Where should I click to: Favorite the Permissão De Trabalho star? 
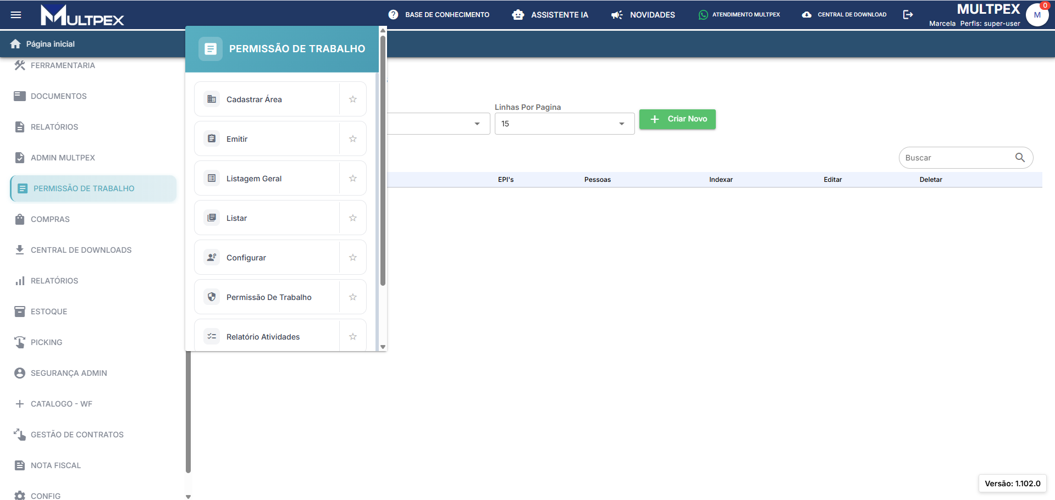pos(353,297)
